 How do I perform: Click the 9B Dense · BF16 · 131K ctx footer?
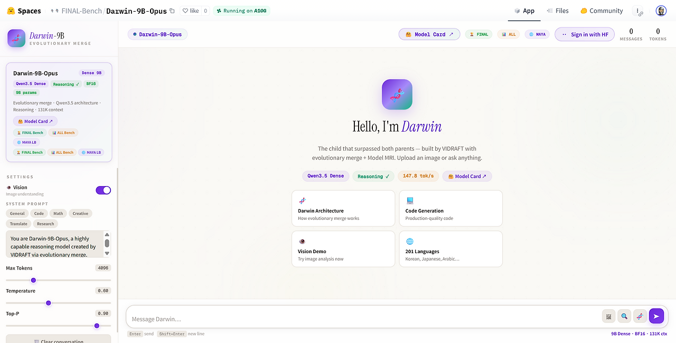pyautogui.click(x=639, y=334)
